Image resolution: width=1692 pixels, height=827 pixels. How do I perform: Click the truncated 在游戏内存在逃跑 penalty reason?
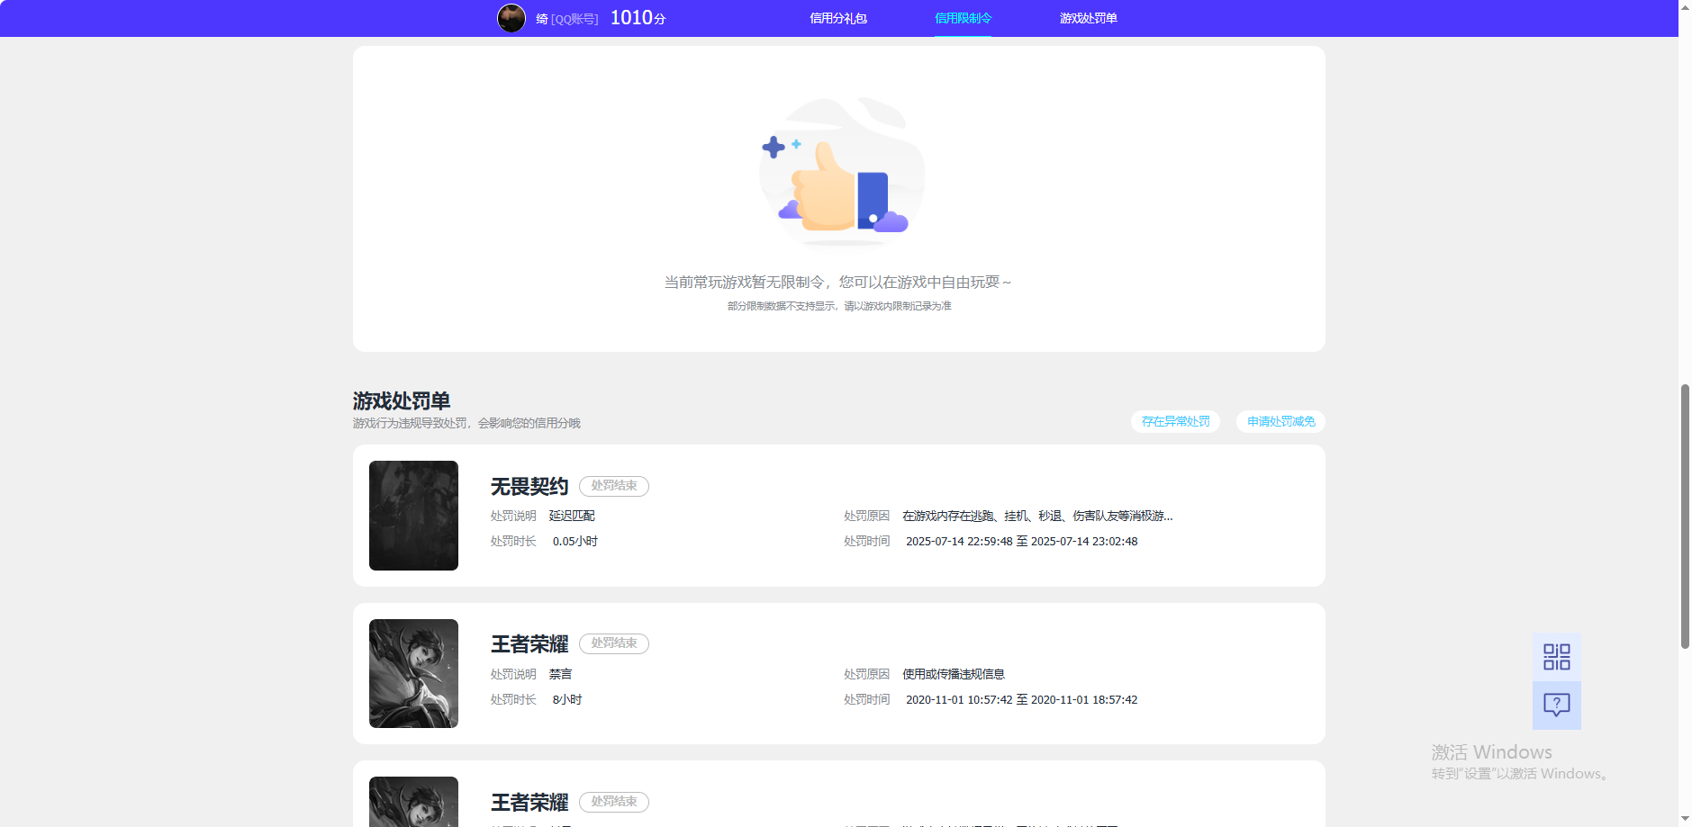[x=1037, y=516]
